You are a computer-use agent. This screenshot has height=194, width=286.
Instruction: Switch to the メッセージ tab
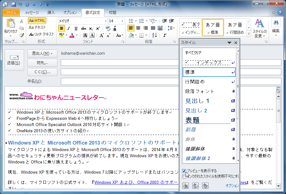click(x=32, y=13)
